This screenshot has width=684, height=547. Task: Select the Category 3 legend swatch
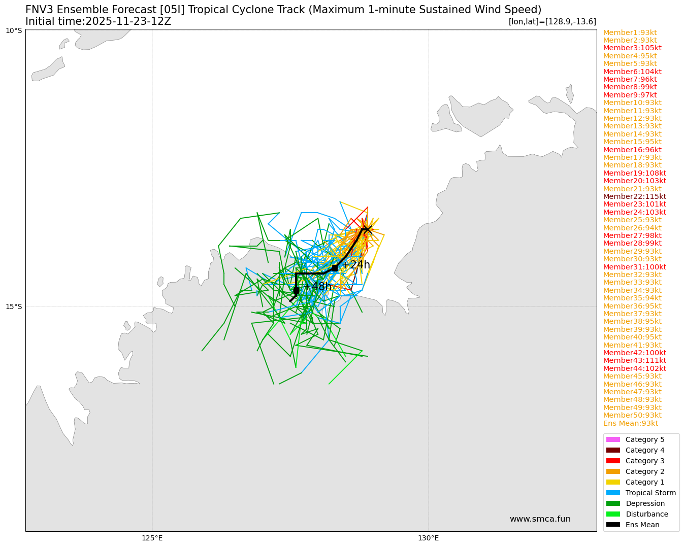(x=613, y=461)
